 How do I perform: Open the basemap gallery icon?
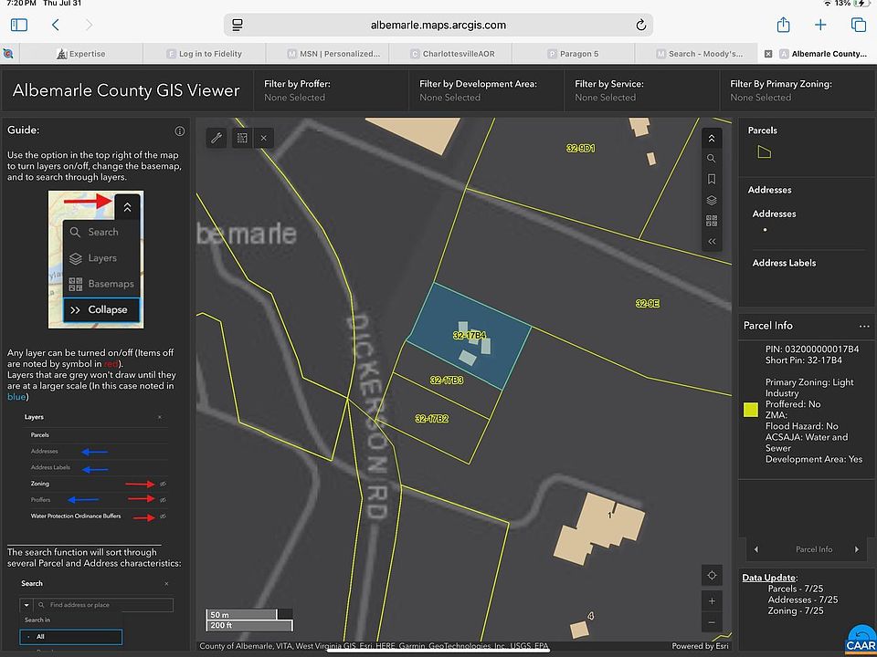[712, 221]
